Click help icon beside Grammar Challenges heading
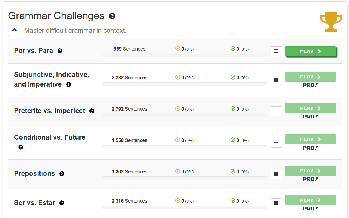The width and height of the screenshot is (349, 218). click(112, 16)
